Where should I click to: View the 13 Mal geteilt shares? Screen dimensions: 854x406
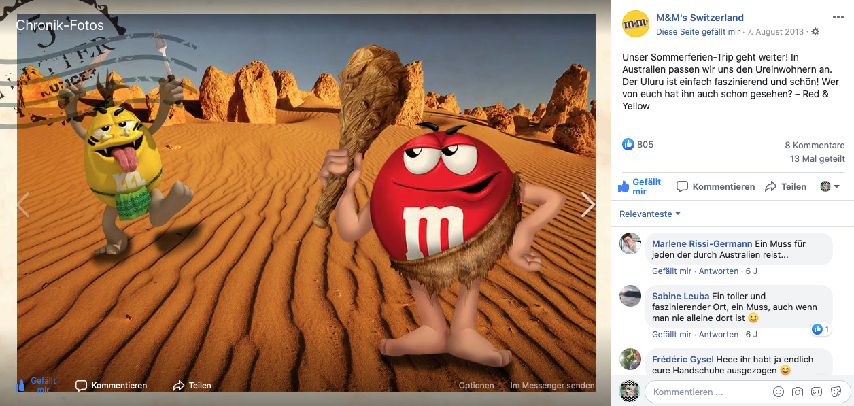pos(817,159)
